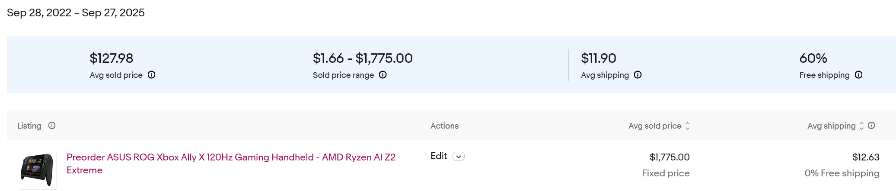The image size is (896, 191).
Task: Expand the dropdown chevron next to Edit
Action: [459, 157]
